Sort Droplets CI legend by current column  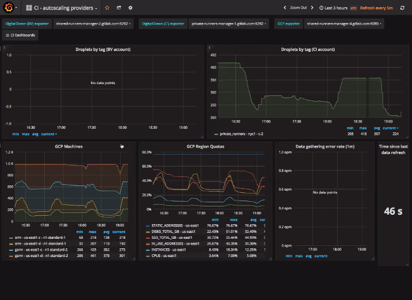[x=390, y=128]
